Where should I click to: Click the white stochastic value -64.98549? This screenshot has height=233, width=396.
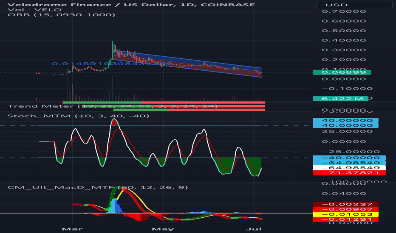(x=349, y=168)
